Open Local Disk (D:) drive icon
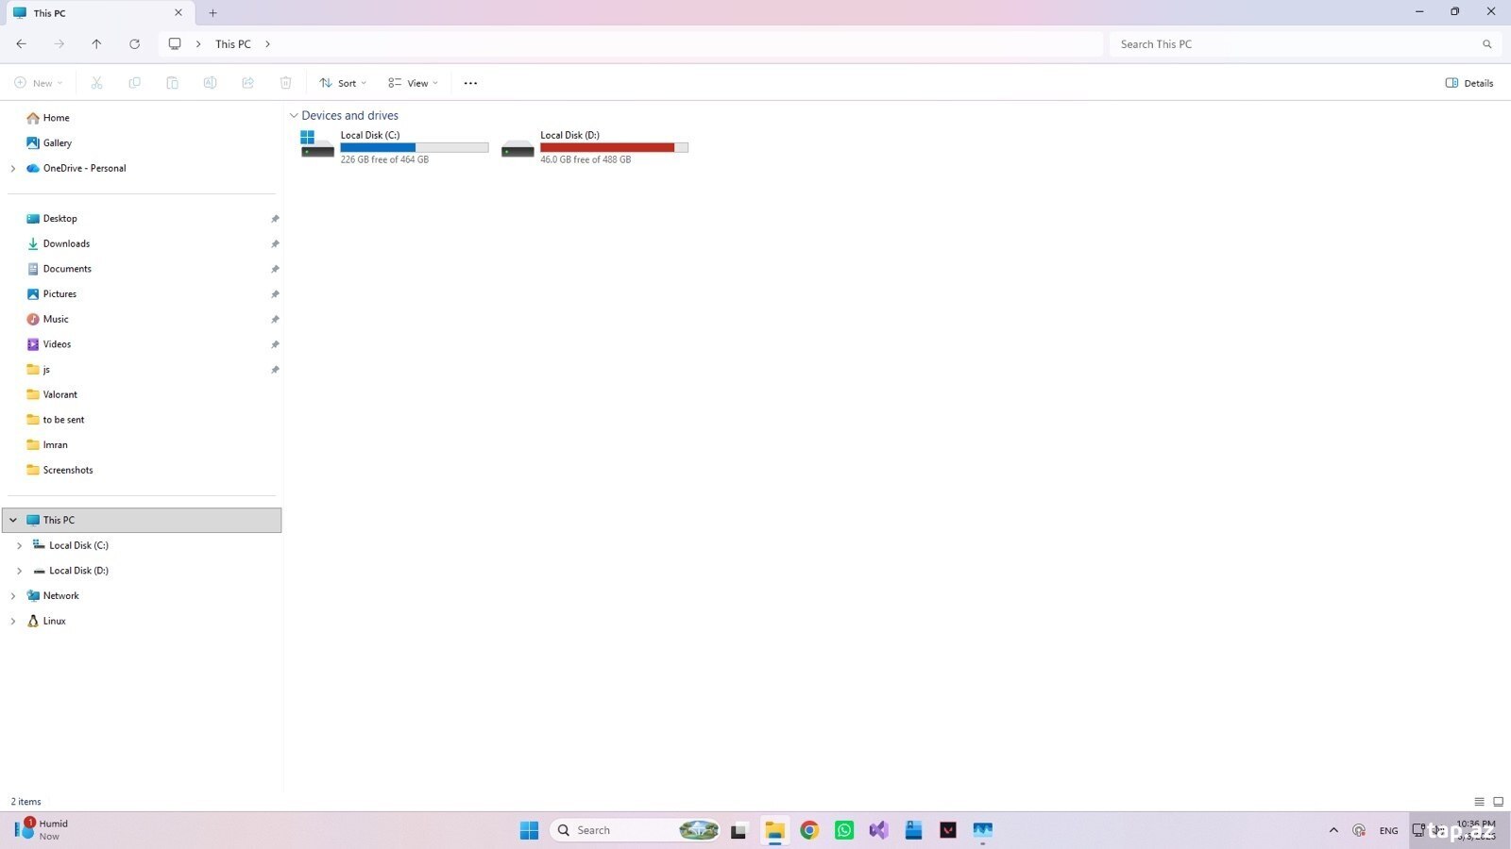Image resolution: width=1511 pixels, height=849 pixels. coord(518,148)
